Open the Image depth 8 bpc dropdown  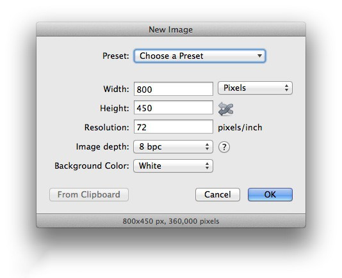pos(173,147)
